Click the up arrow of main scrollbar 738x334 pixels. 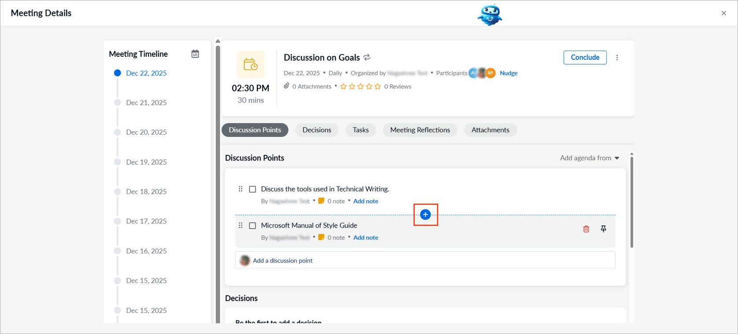[x=218, y=41]
